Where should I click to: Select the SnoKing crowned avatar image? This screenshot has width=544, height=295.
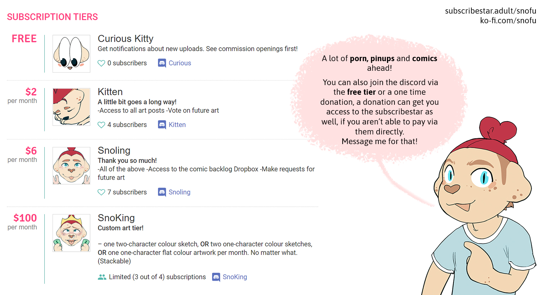coord(71,233)
